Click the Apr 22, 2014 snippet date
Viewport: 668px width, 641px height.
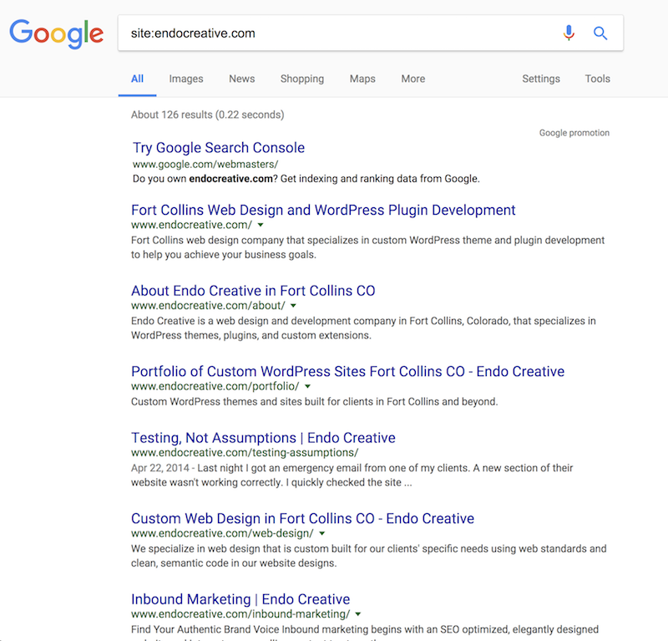(160, 468)
